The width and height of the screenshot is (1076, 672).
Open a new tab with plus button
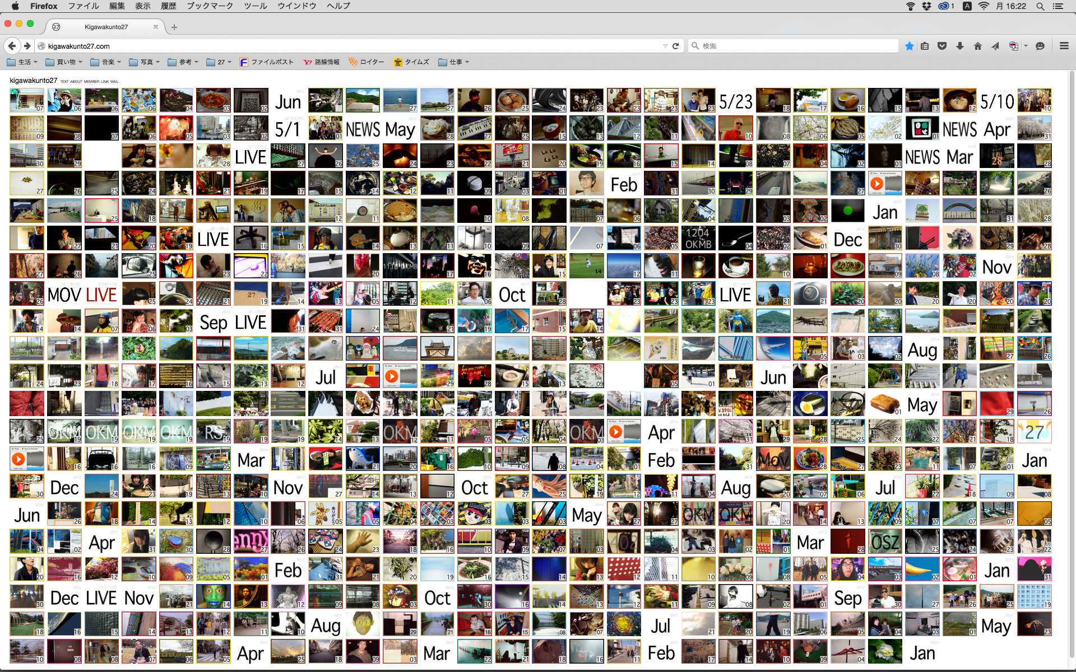174,27
